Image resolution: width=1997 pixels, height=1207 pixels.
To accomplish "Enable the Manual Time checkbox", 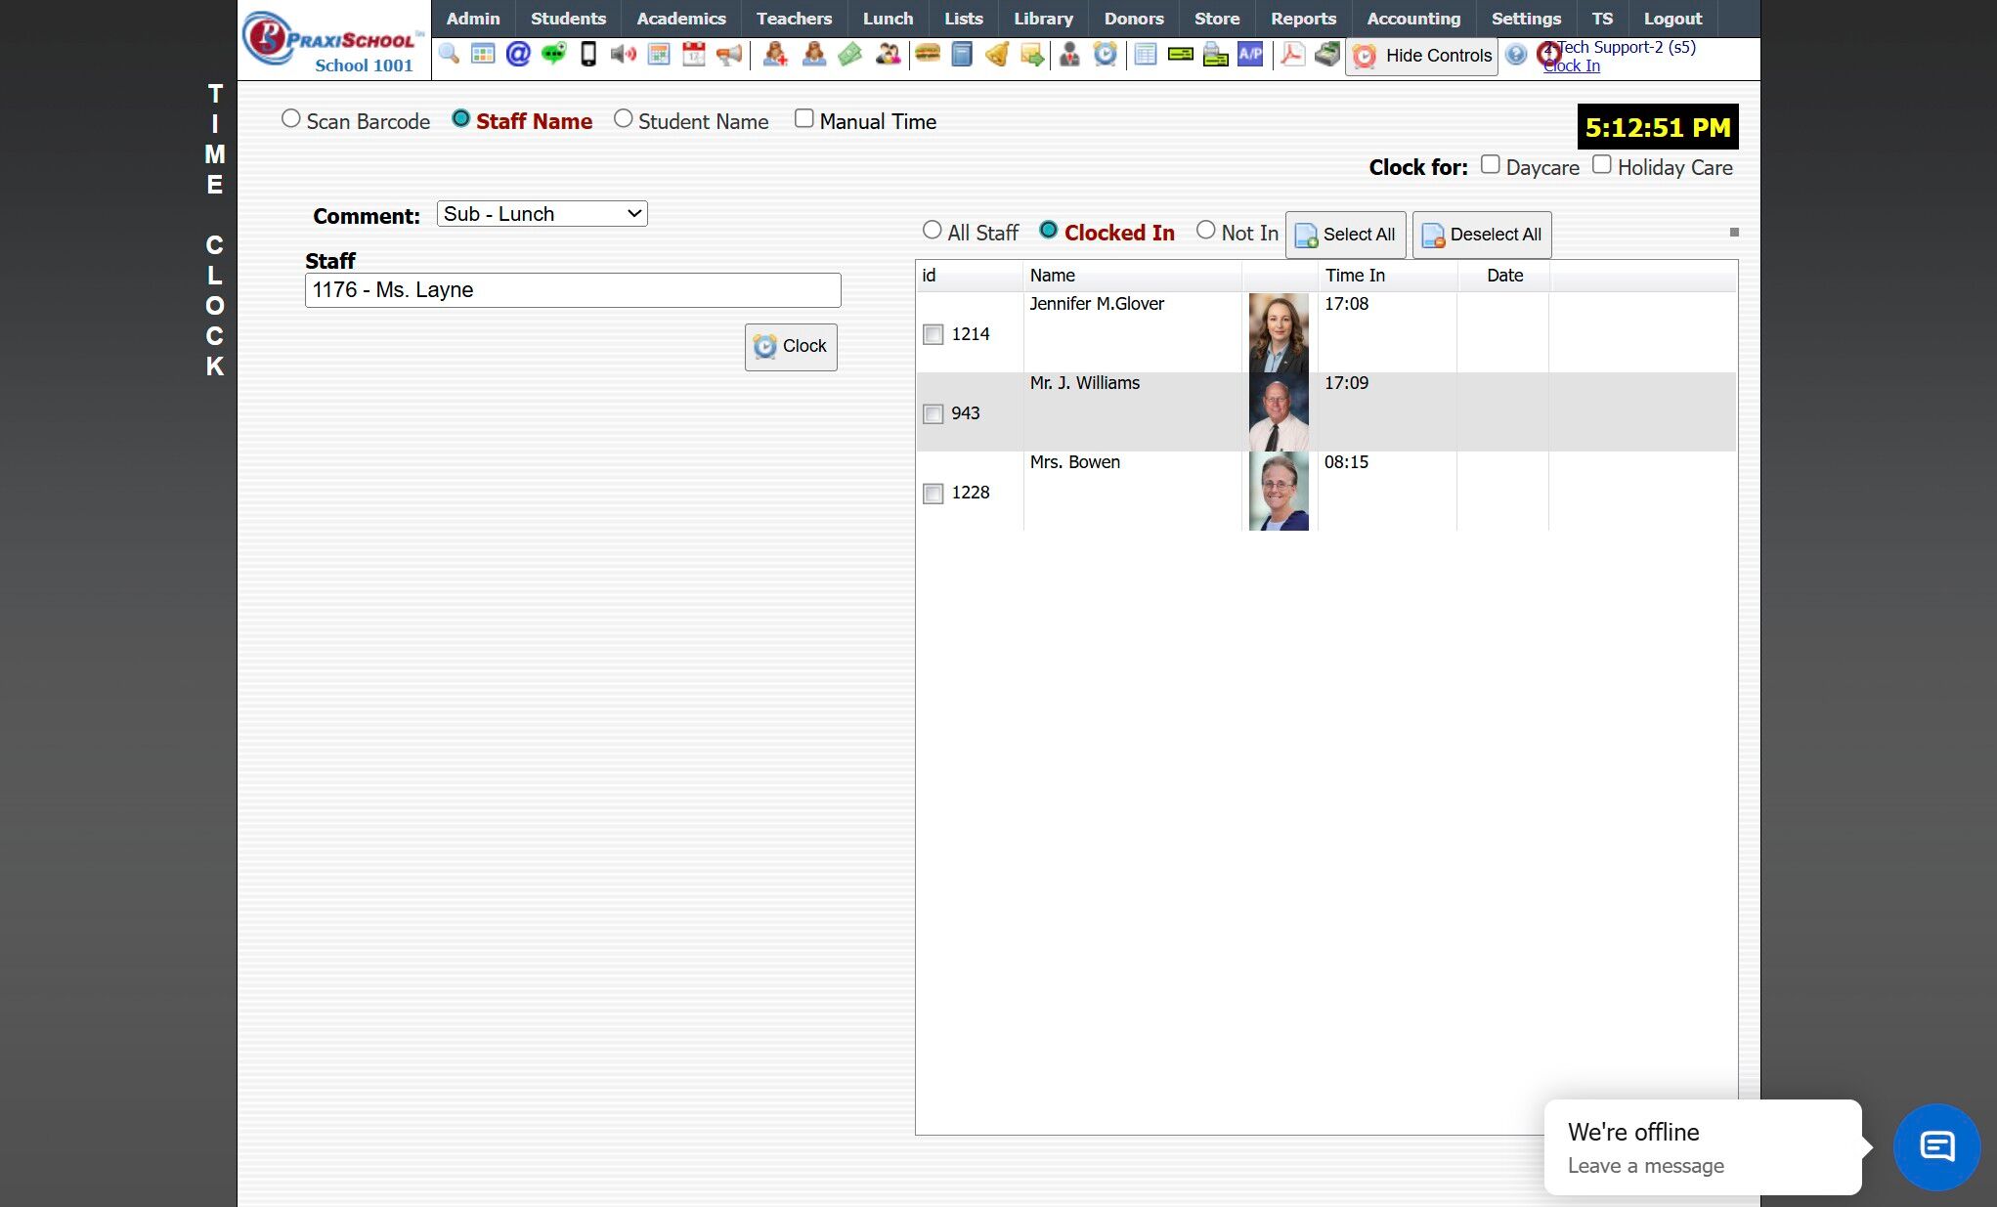I will click(x=803, y=119).
